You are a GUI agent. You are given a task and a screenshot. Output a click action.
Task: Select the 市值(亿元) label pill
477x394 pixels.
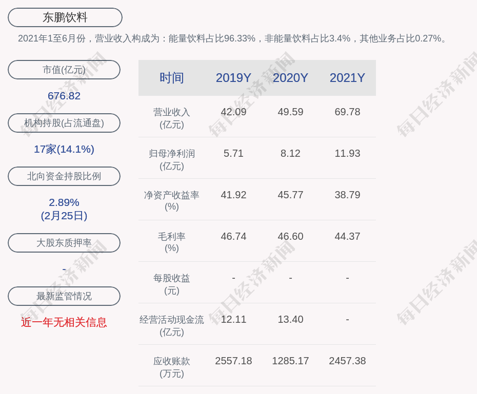[64, 70]
